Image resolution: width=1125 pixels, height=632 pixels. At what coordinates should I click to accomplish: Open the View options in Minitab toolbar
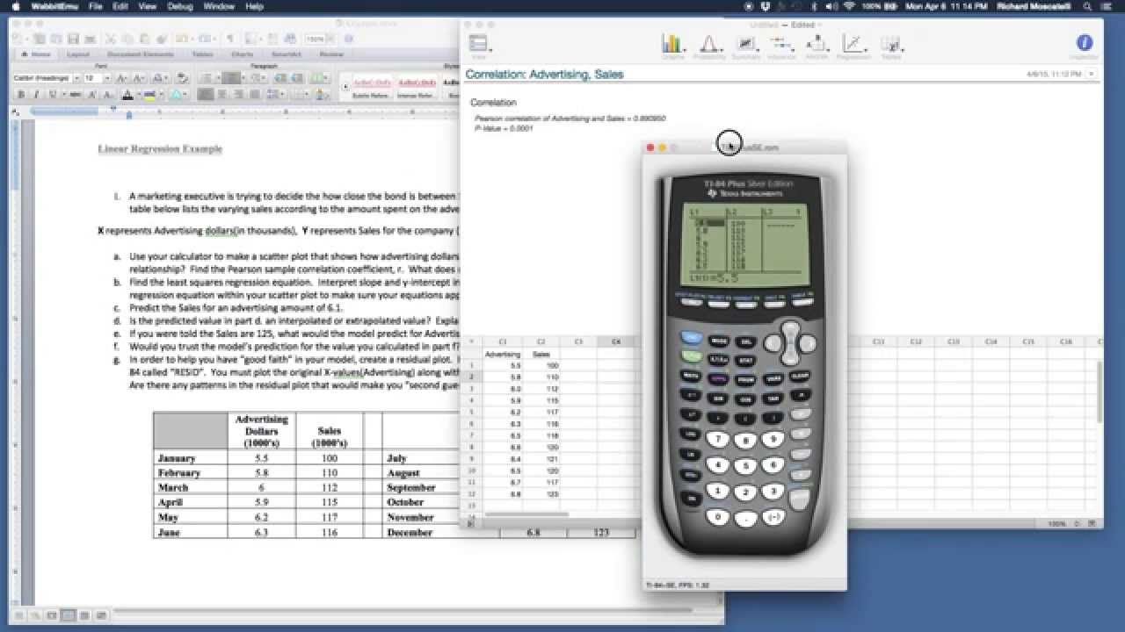point(479,46)
